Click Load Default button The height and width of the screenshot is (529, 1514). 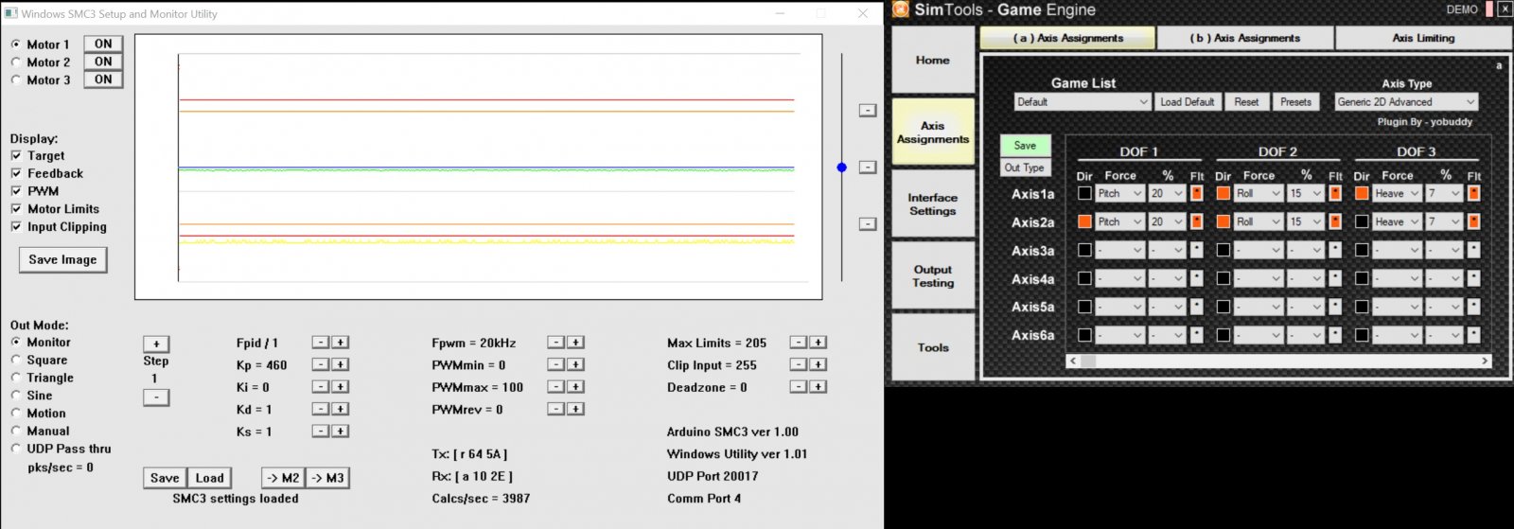click(x=1187, y=102)
